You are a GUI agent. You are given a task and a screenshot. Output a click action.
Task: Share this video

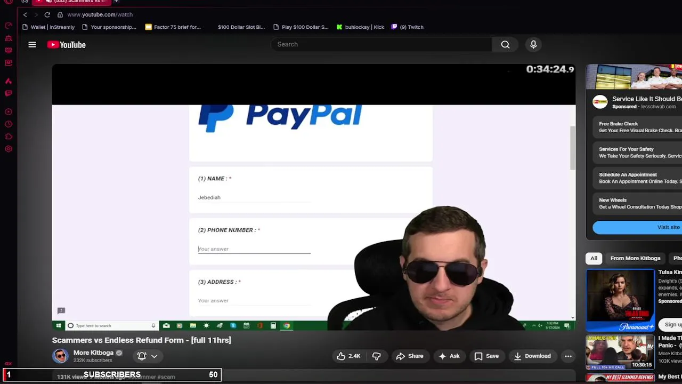pos(410,356)
